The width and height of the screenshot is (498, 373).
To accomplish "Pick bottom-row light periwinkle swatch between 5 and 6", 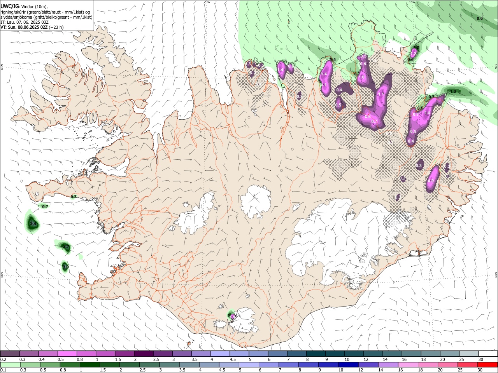I will (249, 364).
